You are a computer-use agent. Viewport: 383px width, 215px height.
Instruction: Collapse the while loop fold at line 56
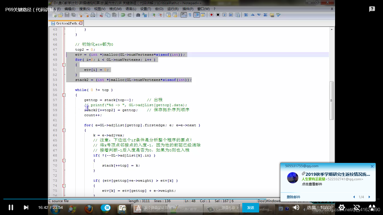(x=64, y=95)
